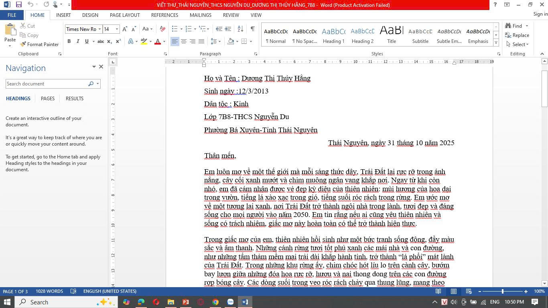Apply numbered list formatting

188,29
